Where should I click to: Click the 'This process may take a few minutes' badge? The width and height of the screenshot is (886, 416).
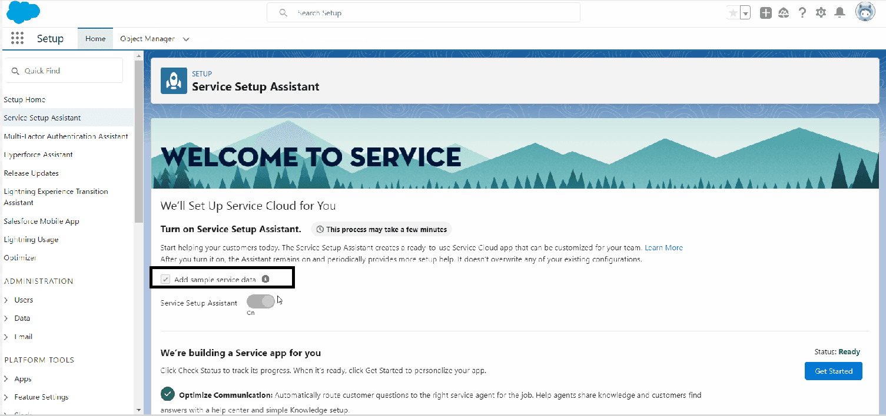click(x=381, y=229)
